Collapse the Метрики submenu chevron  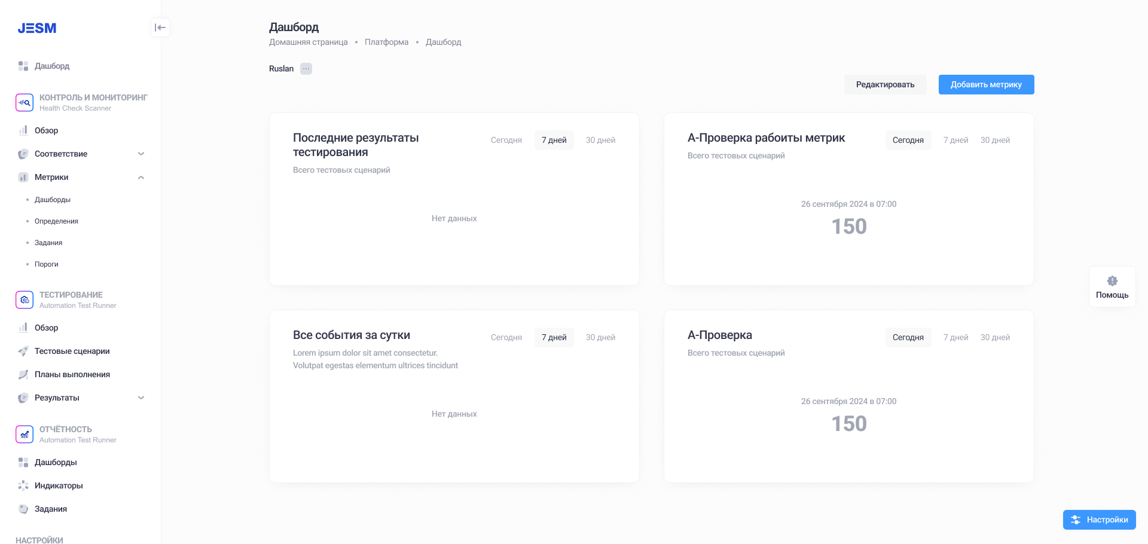coord(141,177)
